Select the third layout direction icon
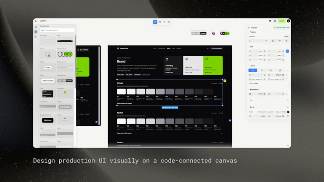 [x=271, y=70]
